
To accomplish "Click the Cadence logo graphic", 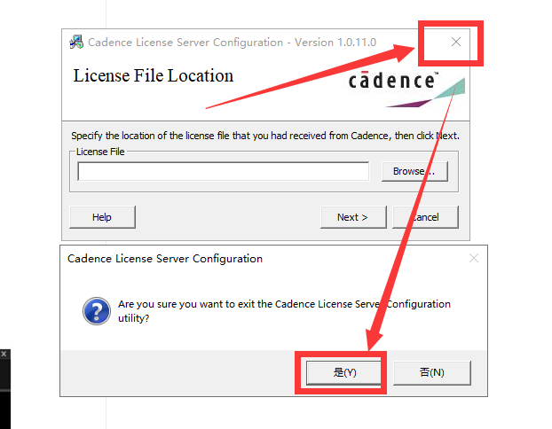I will [x=392, y=82].
